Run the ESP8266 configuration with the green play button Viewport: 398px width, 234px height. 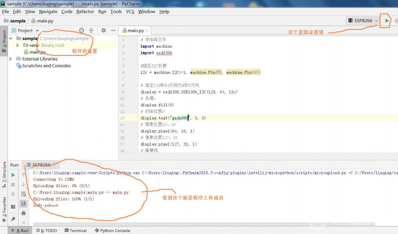(386, 21)
